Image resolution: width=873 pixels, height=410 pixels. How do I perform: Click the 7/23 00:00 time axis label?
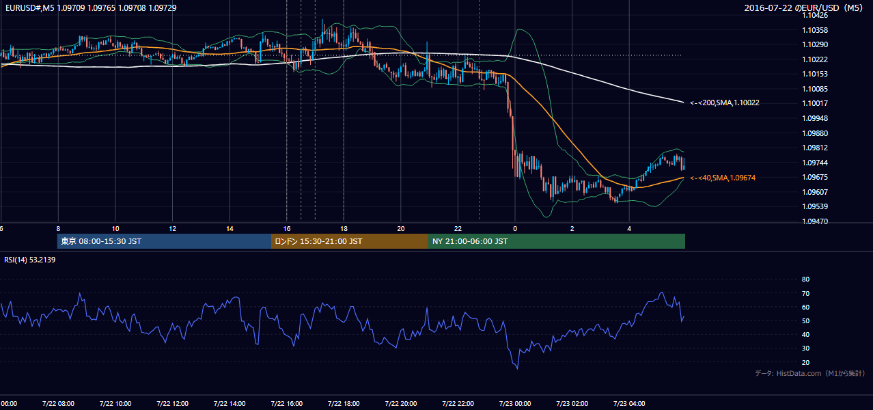tap(515, 404)
